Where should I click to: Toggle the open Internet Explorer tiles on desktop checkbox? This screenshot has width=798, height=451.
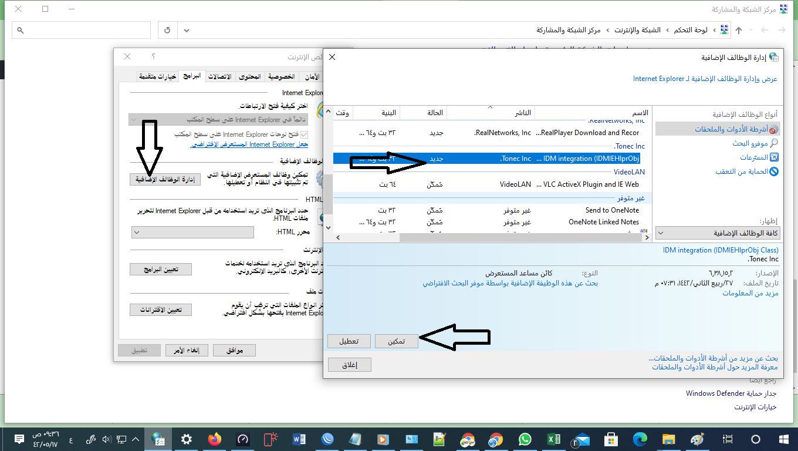tap(304, 134)
